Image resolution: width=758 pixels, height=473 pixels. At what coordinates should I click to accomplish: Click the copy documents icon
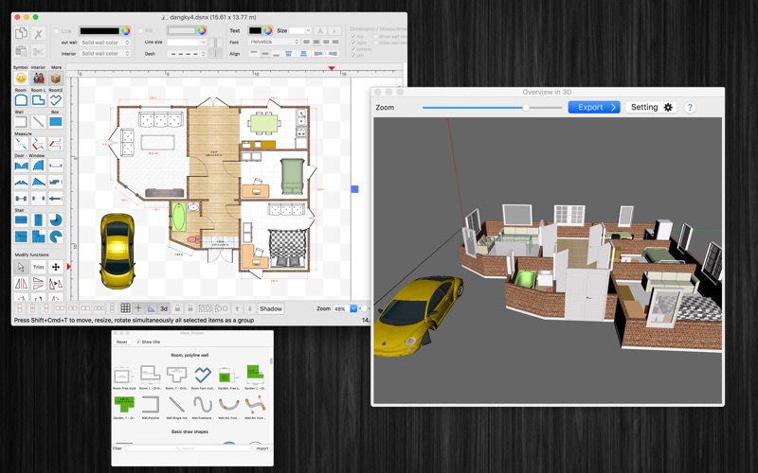tap(21, 33)
